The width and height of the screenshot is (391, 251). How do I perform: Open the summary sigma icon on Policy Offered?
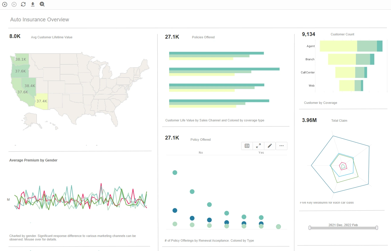pyautogui.click(x=247, y=146)
